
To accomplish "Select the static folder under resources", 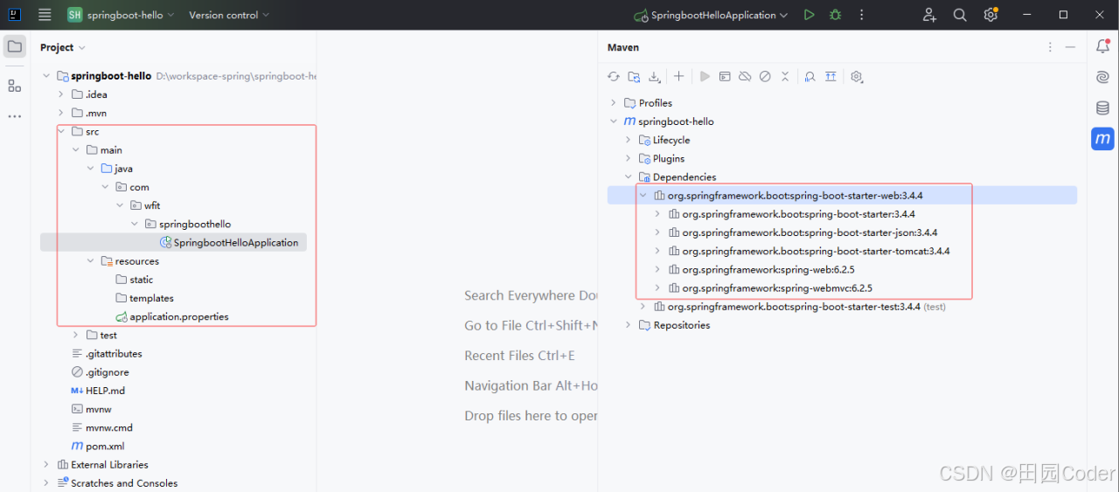I will coord(135,280).
